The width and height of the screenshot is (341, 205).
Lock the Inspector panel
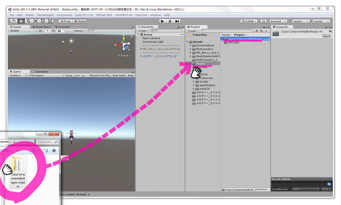327,27
